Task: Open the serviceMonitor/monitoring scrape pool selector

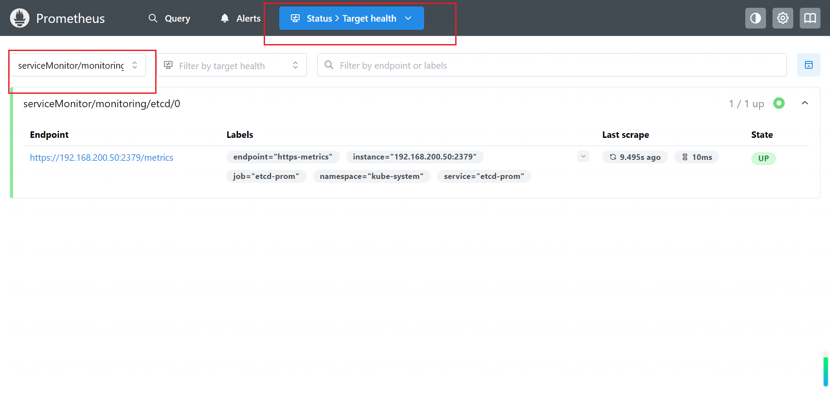Action: click(x=78, y=65)
